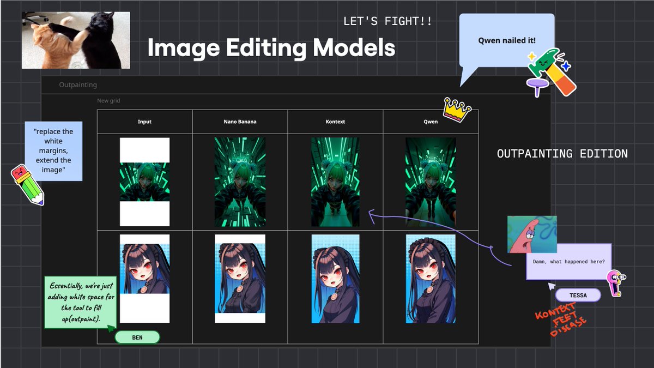
Task: Click the Kontext column header
Action: click(335, 122)
